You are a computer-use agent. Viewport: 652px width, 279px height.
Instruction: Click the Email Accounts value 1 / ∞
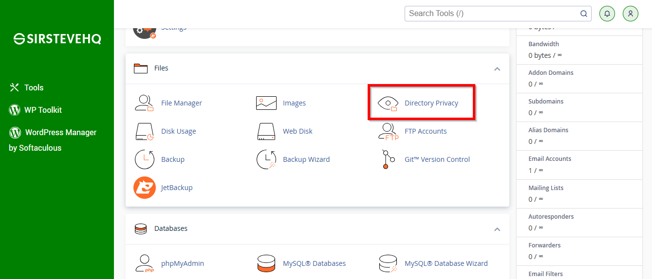(x=536, y=170)
